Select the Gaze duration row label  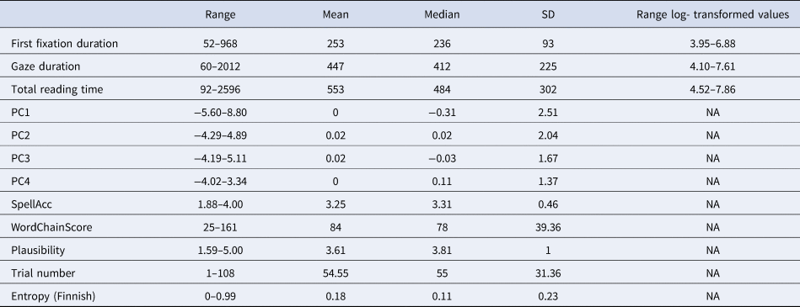click(46, 66)
